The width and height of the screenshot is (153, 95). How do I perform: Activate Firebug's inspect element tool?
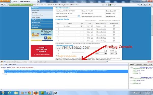tap(5, 62)
